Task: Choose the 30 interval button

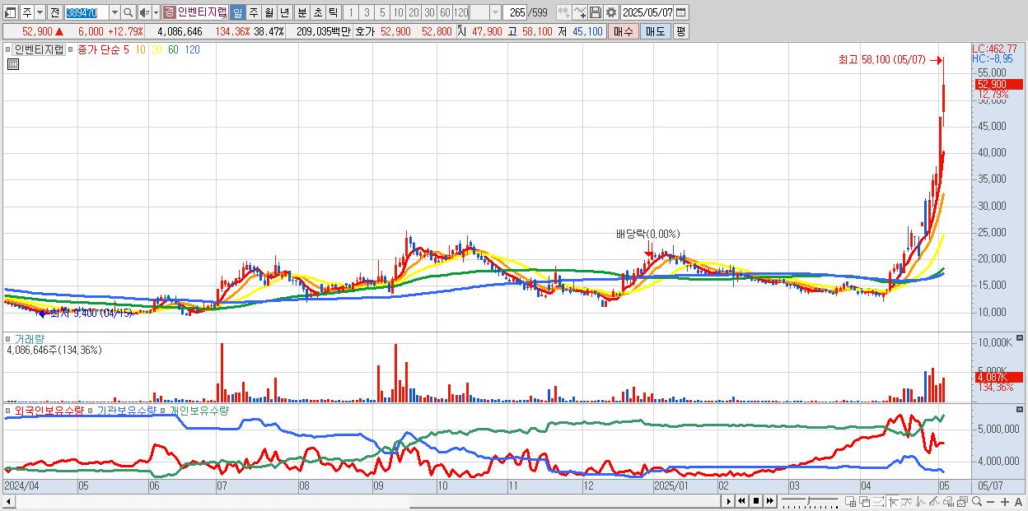Action: [429, 12]
